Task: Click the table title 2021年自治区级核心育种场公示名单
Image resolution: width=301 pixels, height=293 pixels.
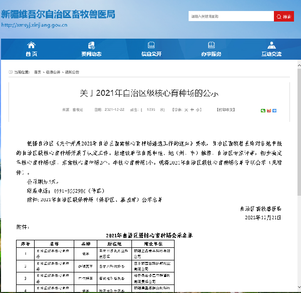Action: 149,235
